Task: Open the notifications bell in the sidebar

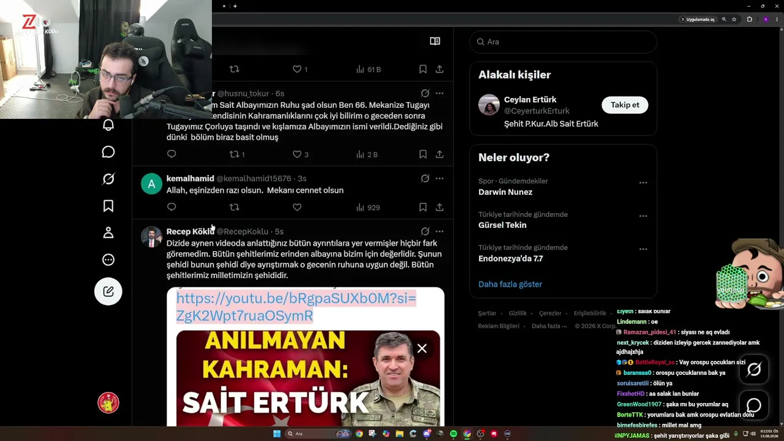Action: pos(108,125)
